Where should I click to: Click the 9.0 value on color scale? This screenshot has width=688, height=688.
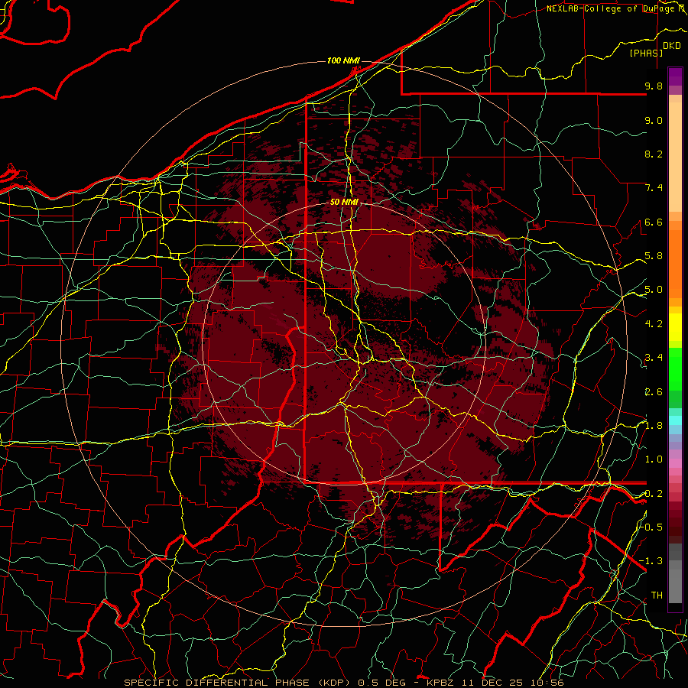[654, 120]
